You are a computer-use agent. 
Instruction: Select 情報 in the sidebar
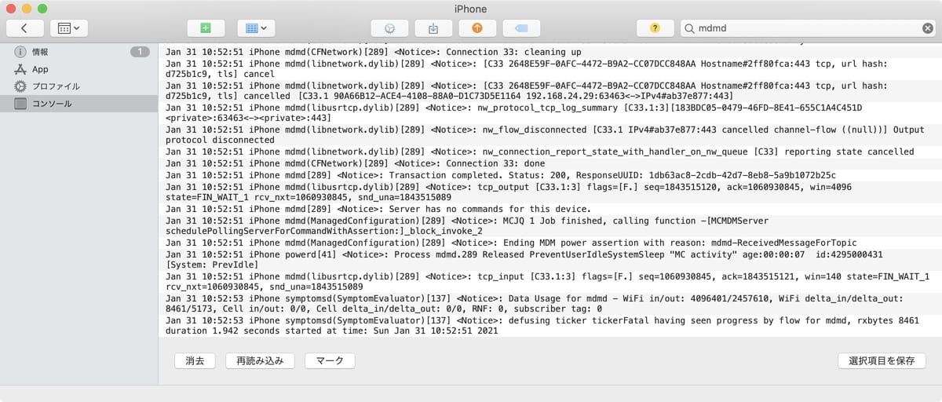point(78,52)
